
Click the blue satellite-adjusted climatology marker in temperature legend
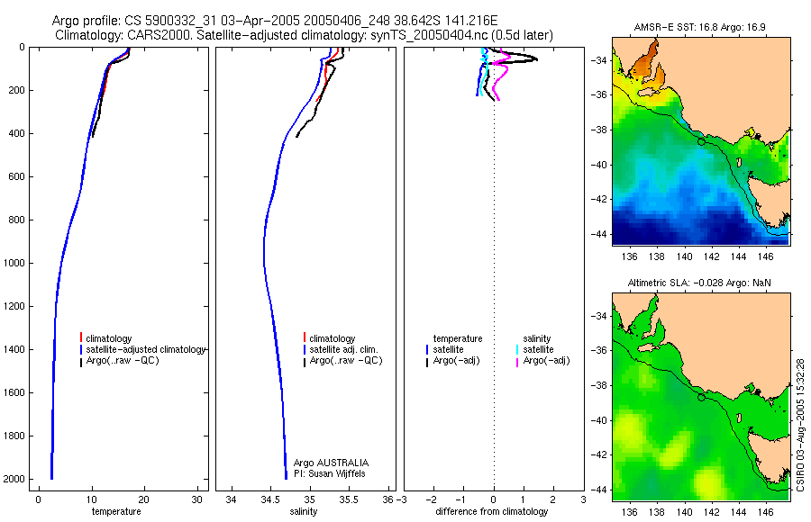81,350
